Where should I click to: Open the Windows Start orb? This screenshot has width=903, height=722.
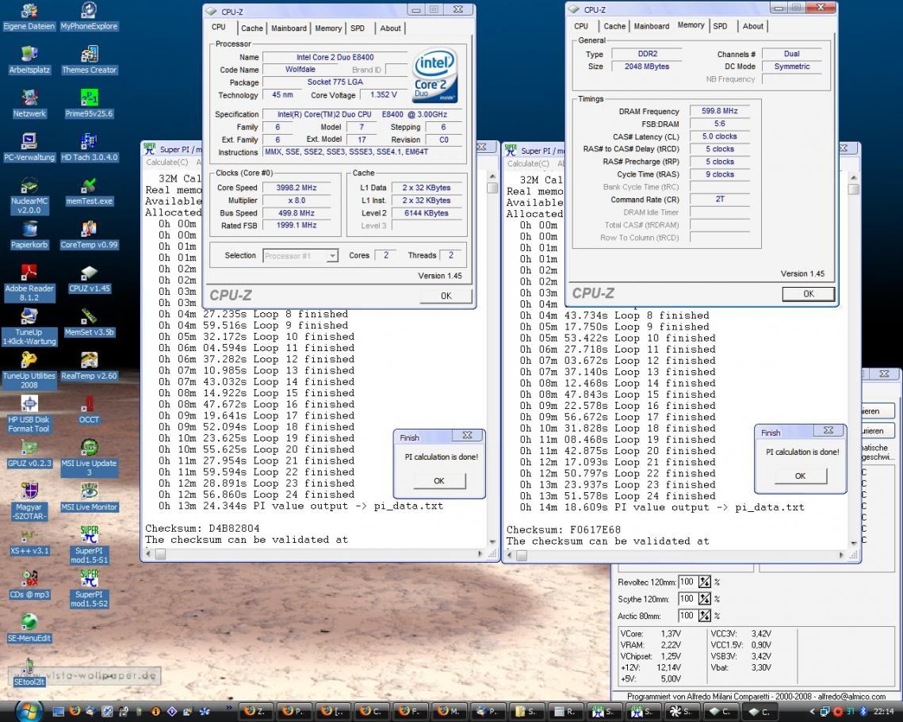click(29, 710)
